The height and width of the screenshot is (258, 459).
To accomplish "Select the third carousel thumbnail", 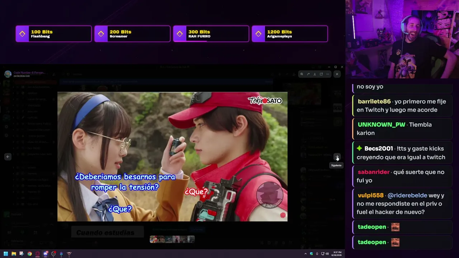I will click(169, 239).
